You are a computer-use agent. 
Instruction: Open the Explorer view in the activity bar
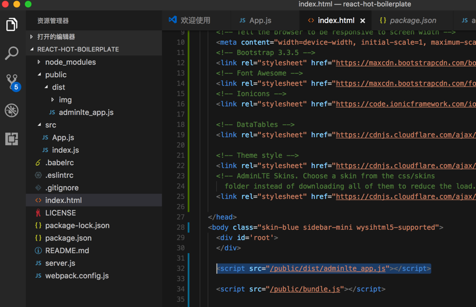(11, 25)
